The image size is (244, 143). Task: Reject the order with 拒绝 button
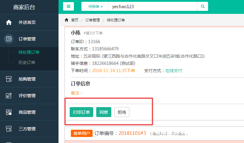click(122, 112)
